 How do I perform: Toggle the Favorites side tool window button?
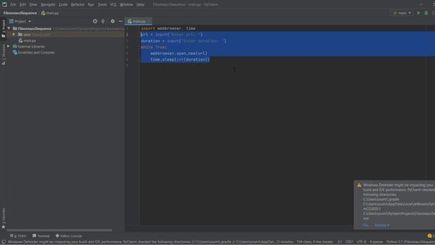click(x=3, y=218)
